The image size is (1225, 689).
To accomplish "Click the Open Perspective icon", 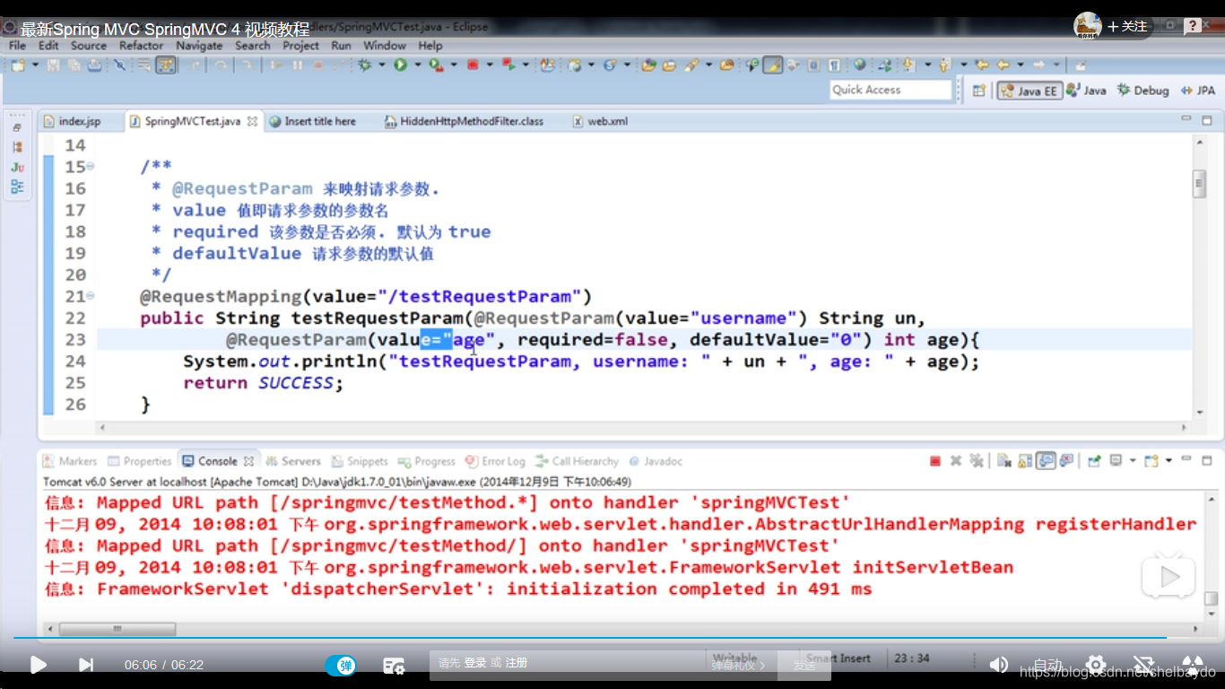I will click(x=979, y=91).
